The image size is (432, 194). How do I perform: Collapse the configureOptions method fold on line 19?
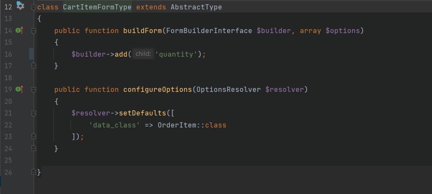(34, 90)
